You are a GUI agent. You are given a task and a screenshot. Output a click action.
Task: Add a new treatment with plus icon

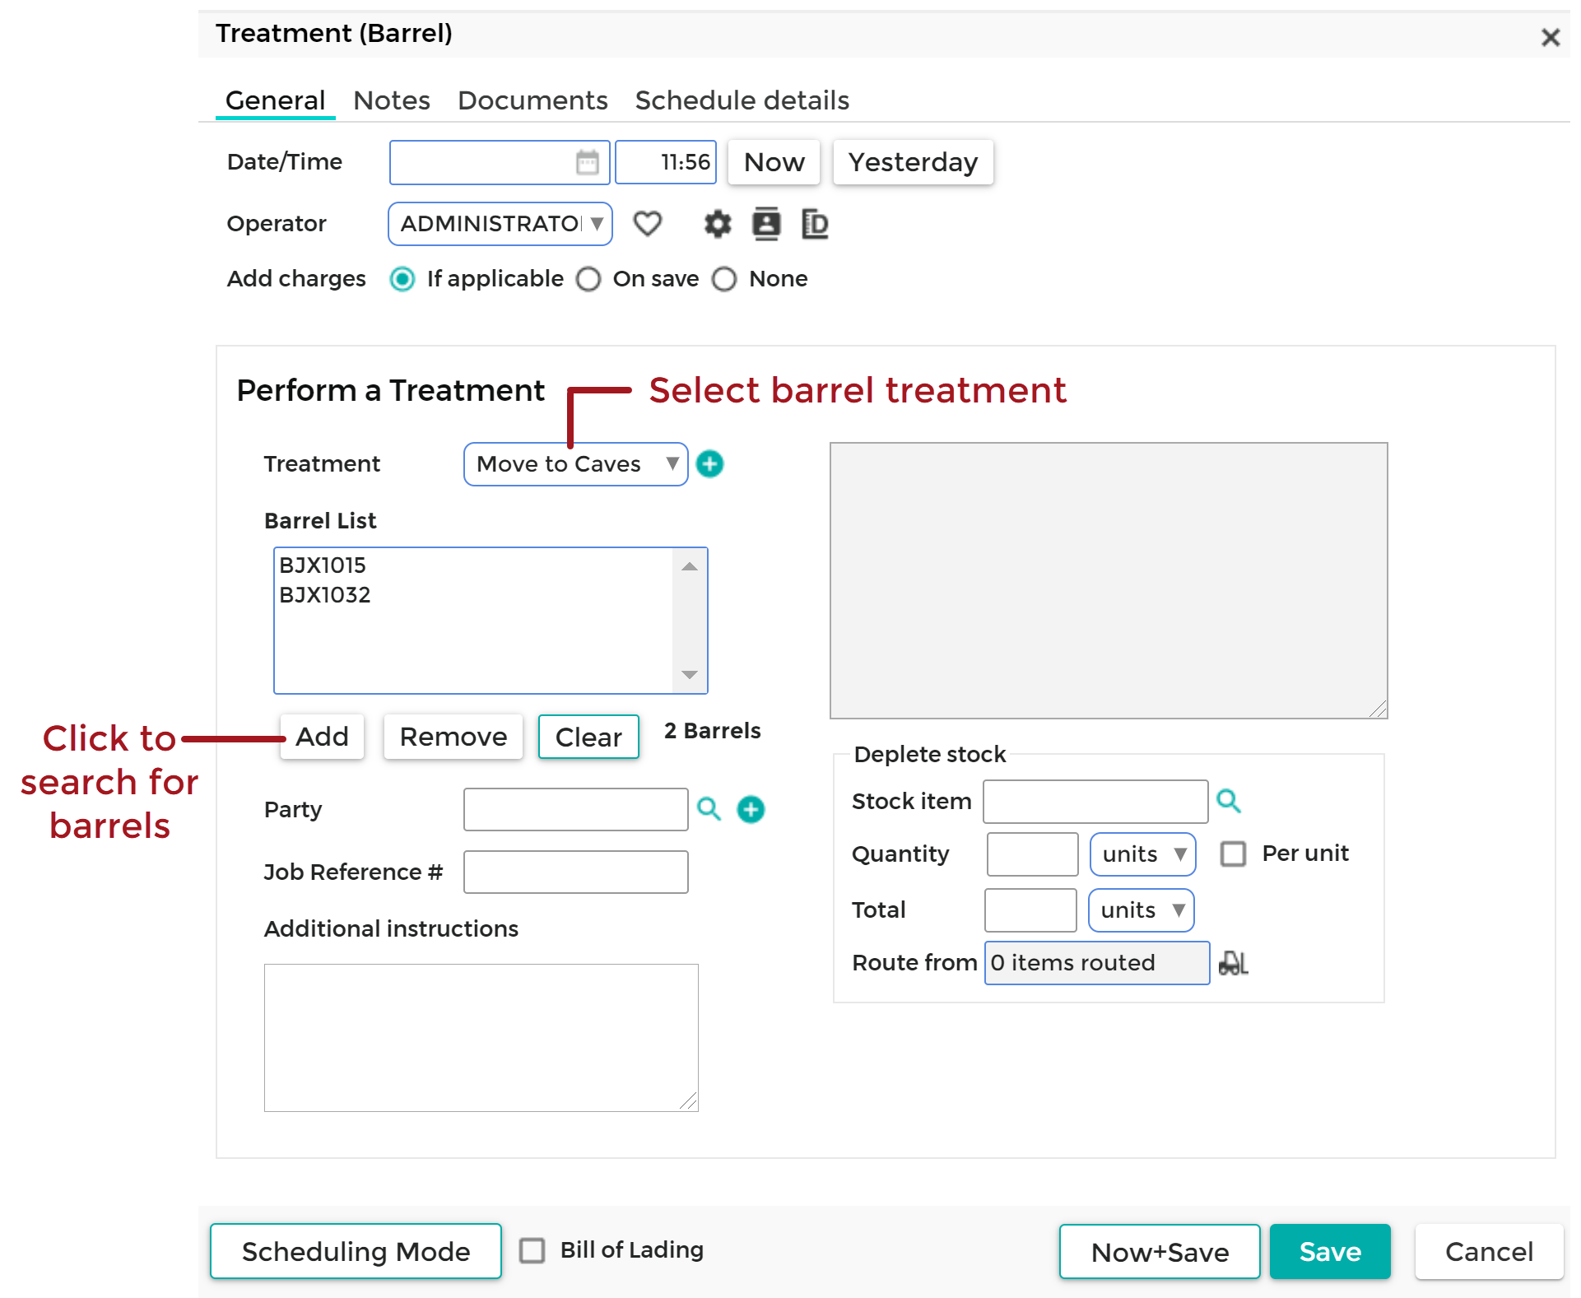pos(709,464)
